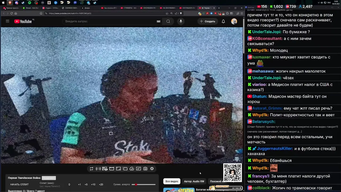Click the audio boost waves icon
341x192 pixels.
[98, 169]
